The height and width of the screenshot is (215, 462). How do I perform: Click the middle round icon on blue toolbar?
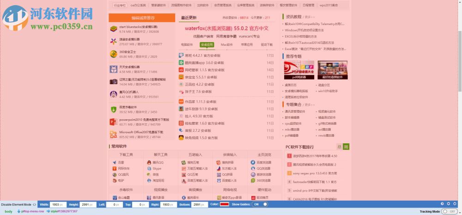coord(449,204)
